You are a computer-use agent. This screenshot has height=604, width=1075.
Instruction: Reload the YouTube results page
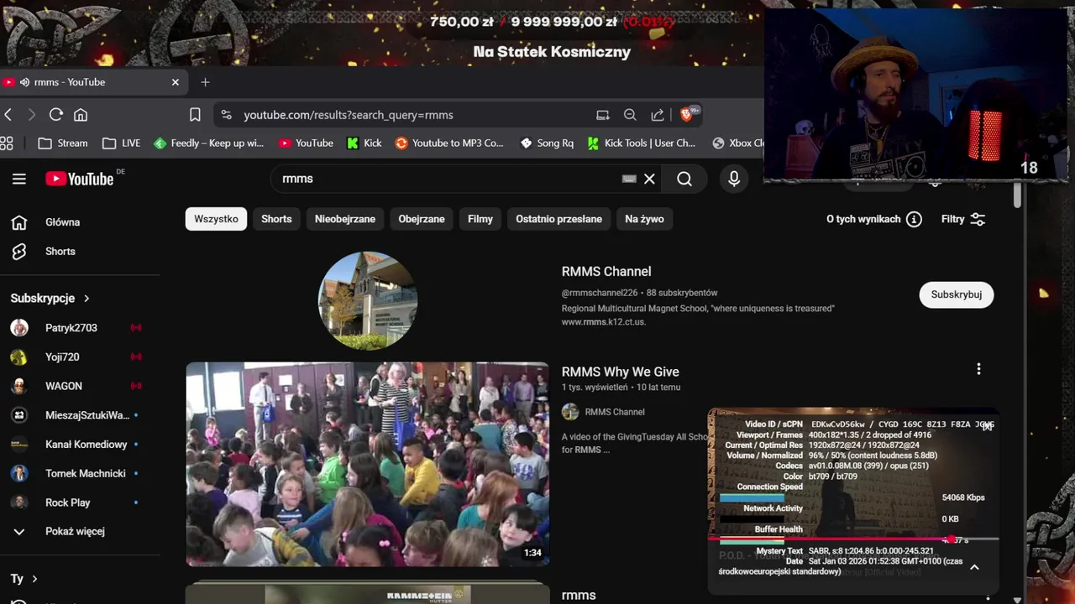click(x=56, y=115)
